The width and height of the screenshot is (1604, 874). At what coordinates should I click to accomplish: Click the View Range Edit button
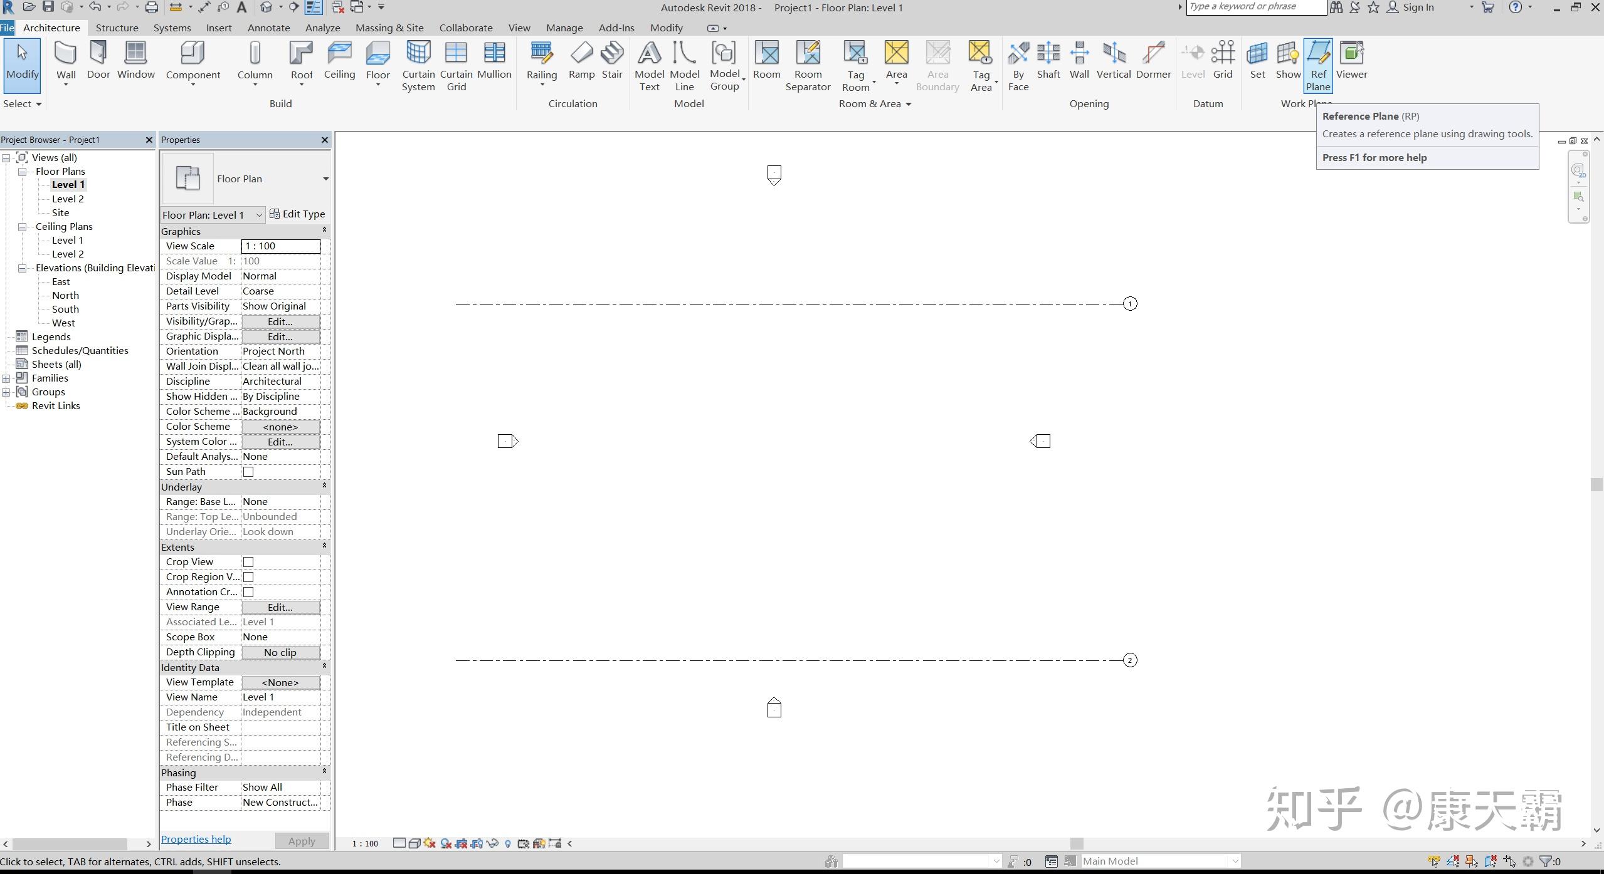coord(280,607)
